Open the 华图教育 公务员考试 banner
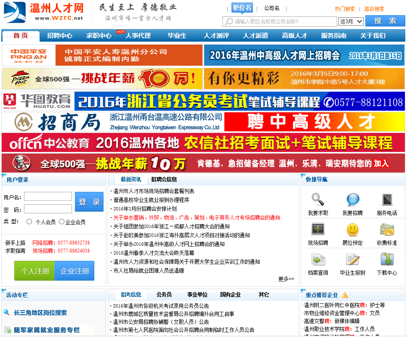Screen dimensions: 407x337 pos(203,101)
